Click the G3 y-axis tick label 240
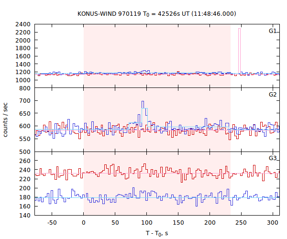This screenshot has height=239, width=287. point(25,170)
